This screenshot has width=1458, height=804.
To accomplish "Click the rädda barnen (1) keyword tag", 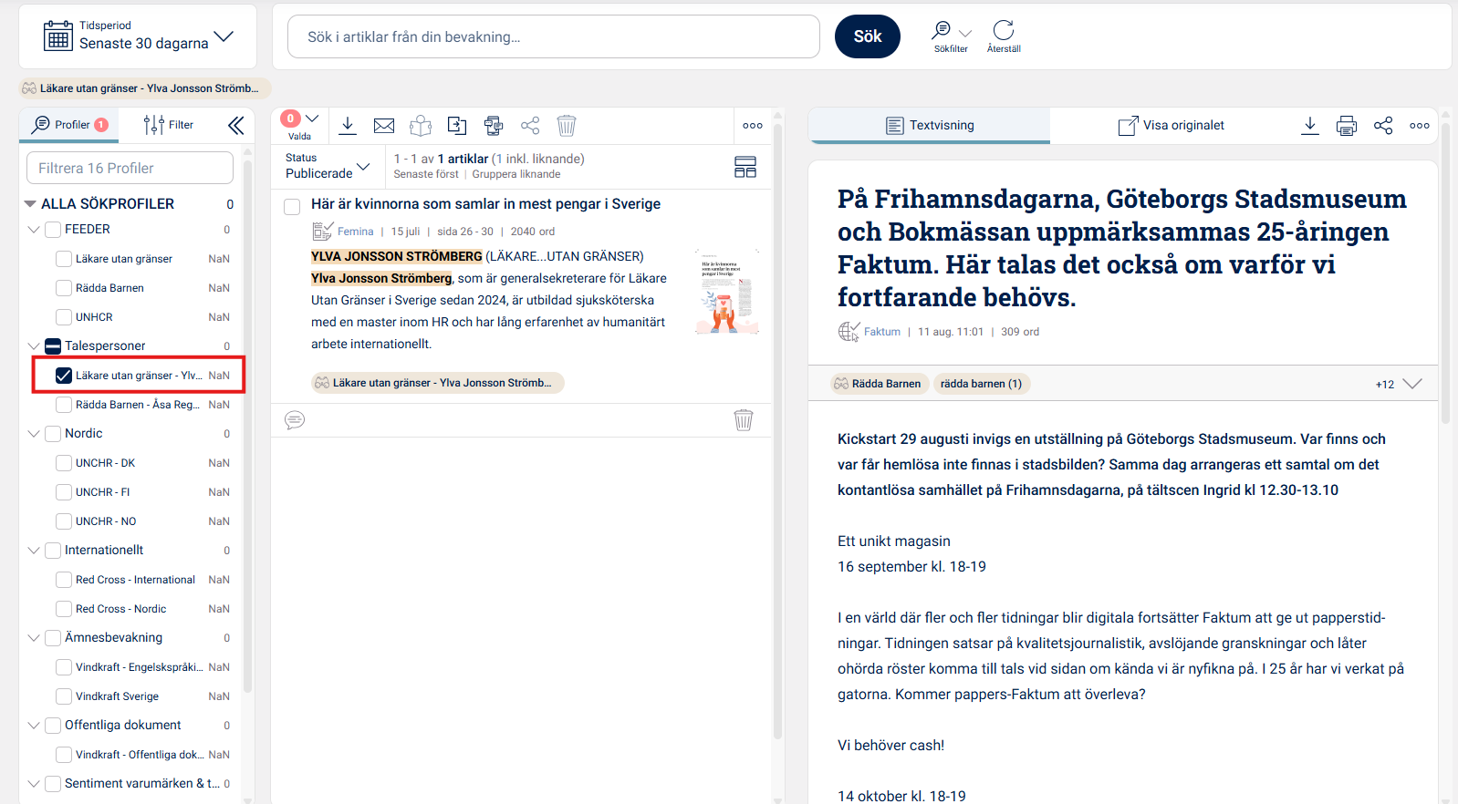I will tap(981, 384).
